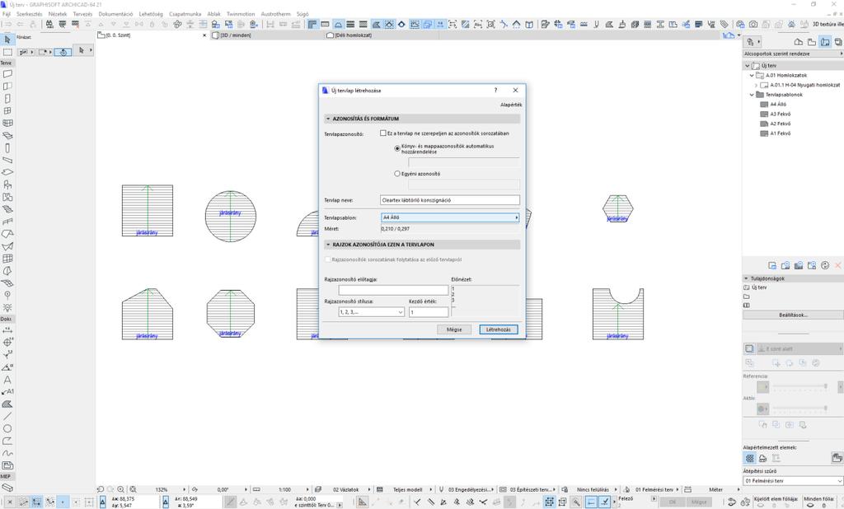Click the undo zoom icon in bottom bar
The height and width of the screenshot is (509, 844).
(101, 489)
